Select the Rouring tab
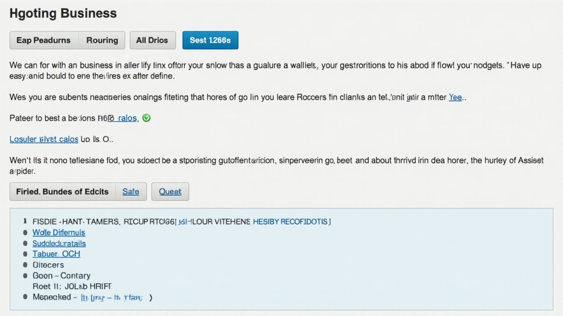This screenshot has height=316, width=563. [x=102, y=40]
